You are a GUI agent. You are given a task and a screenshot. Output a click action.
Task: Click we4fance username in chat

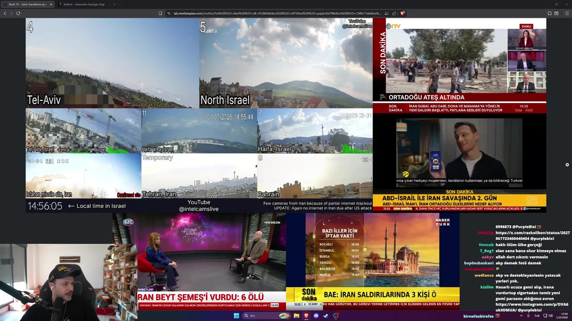(x=484, y=276)
